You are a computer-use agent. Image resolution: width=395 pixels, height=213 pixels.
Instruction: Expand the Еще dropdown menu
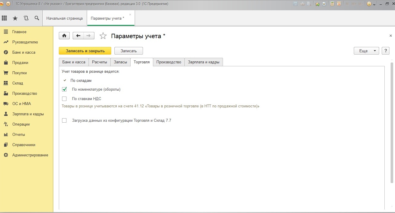coord(366,51)
